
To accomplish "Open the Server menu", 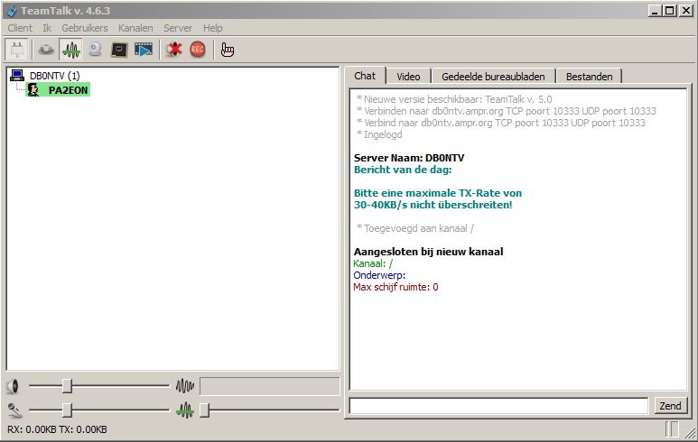I will pyautogui.click(x=178, y=28).
